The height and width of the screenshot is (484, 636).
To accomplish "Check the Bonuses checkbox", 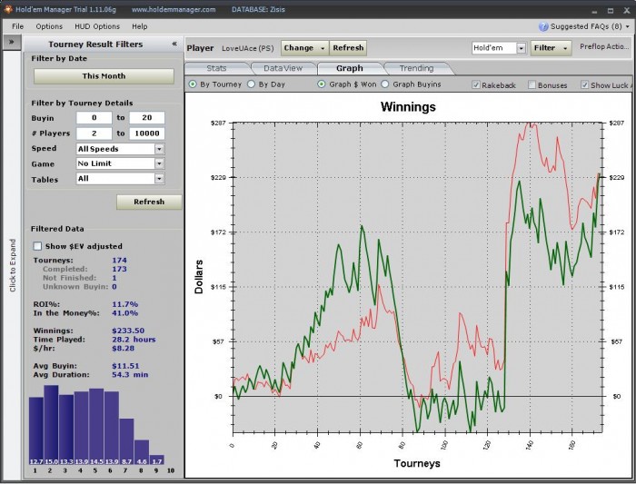I will 532,84.
